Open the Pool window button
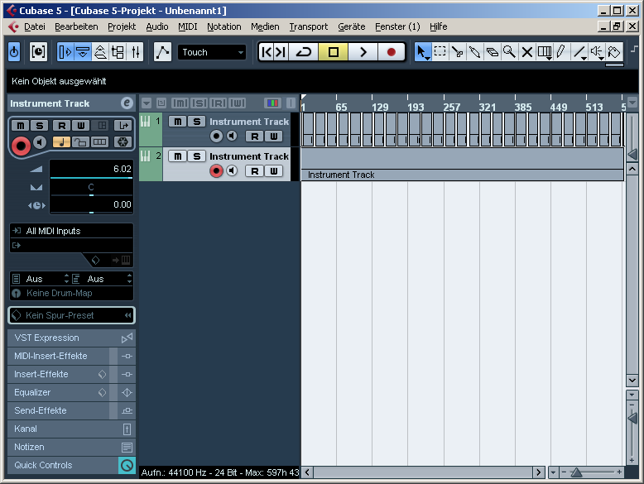This screenshot has width=644, height=484. pos(118,52)
